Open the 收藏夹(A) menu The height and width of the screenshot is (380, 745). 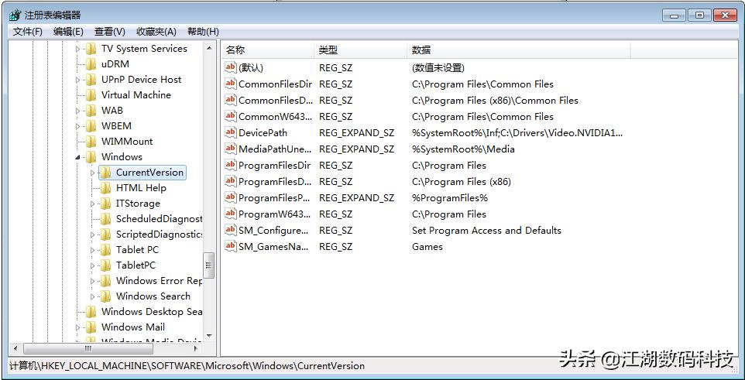pyautogui.click(x=156, y=32)
